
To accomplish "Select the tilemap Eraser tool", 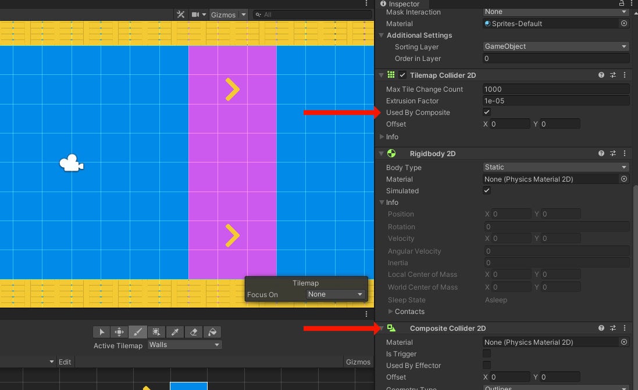I will [194, 331].
